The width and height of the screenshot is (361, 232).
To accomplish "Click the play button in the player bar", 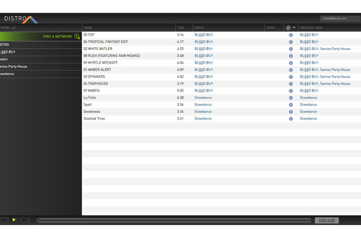I will coord(14,220).
